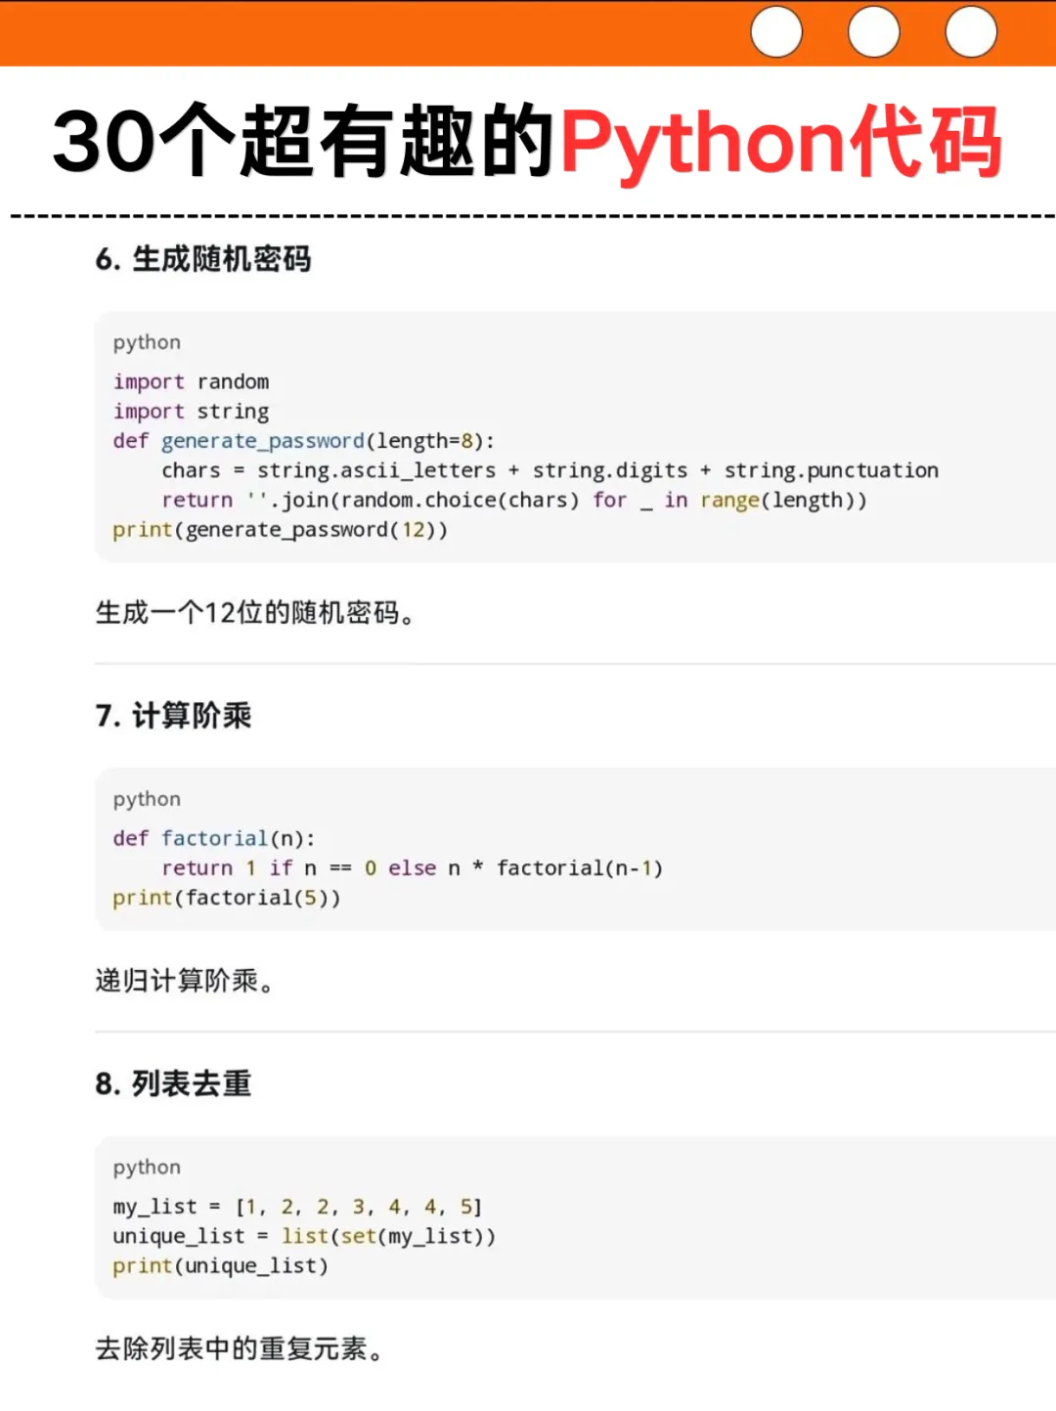Click the title 30个超有趣的Python代码
The height and width of the screenshot is (1411, 1056).
[528, 142]
